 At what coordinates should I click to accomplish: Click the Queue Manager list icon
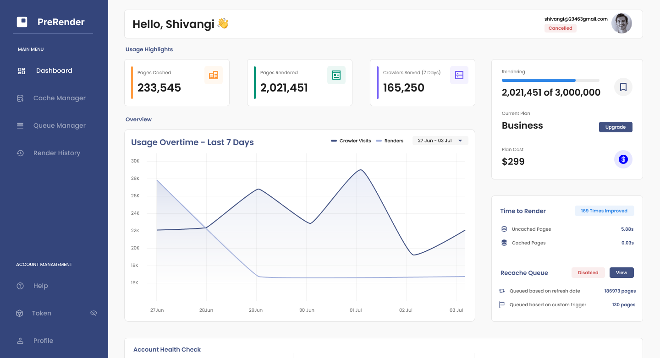click(x=20, y=125)
